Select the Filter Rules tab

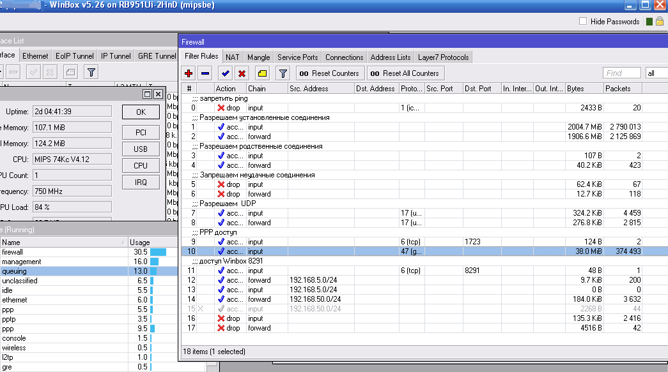[x=201, y=56]
